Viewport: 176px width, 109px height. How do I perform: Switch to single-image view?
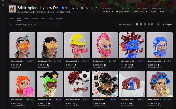coord(152,24)
